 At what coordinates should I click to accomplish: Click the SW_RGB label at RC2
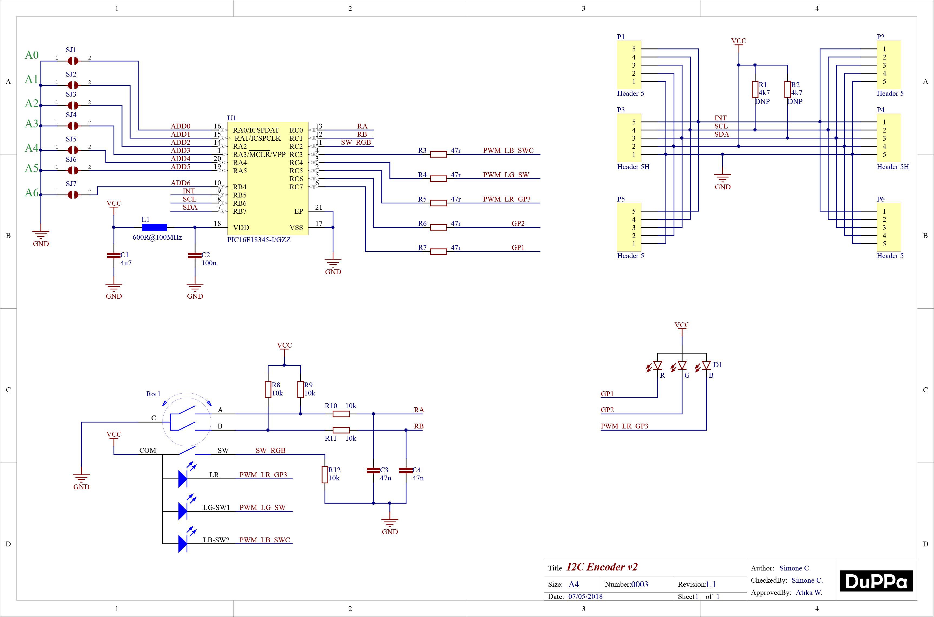point(356,143)
